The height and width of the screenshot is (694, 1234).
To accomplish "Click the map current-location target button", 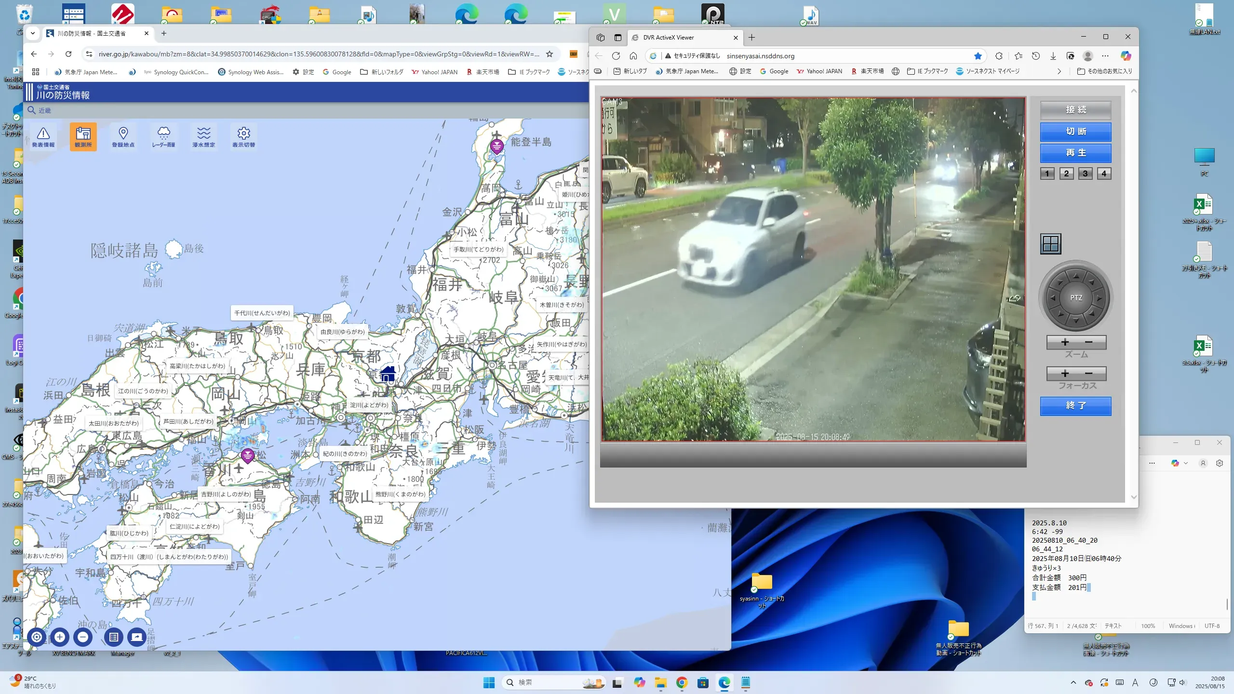I will (37, 637).
